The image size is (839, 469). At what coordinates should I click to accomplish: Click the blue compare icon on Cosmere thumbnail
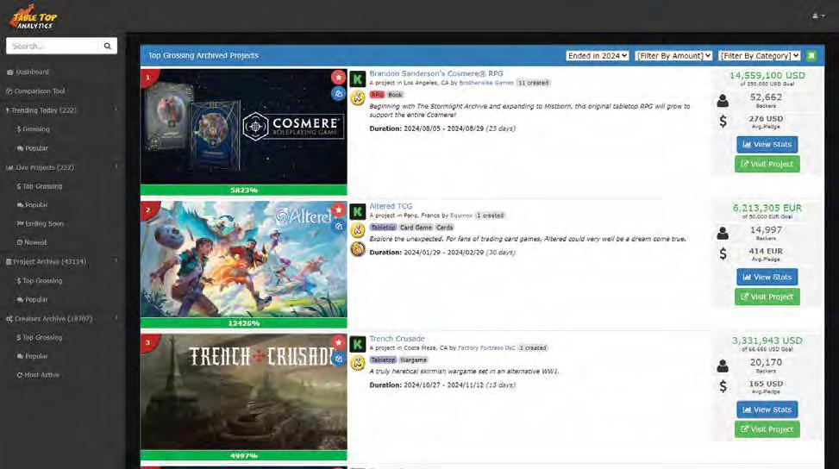click(338, 94)
